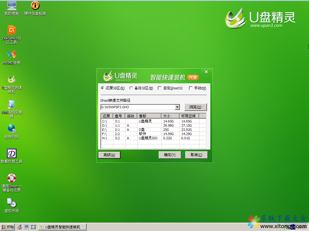
Task: Select the F:\ partition row
Action: [154, 134]
